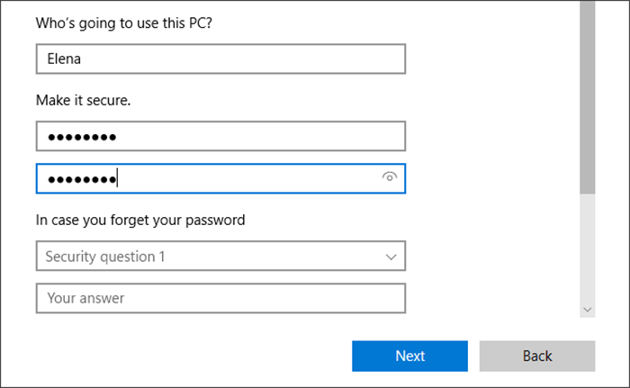Click the chevron arrow on Security question 1

(x=391, y=257)
